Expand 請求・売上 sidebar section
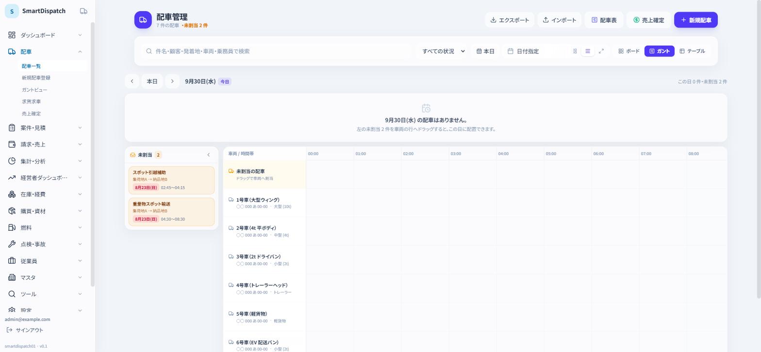This screenshot has height=352, width=761. click(x=45, y=144)
